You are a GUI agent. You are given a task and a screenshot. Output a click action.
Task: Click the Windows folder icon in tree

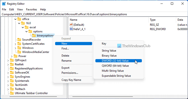19,48
